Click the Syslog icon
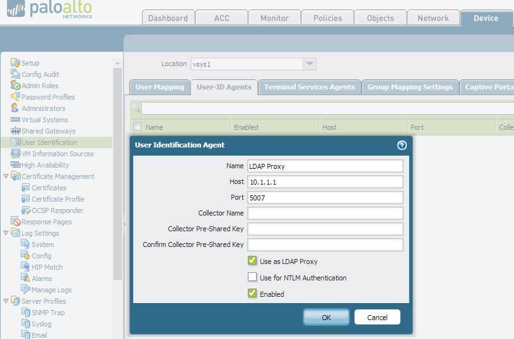Viewport: 514px width, 339px height. click(x=25, y=324)
